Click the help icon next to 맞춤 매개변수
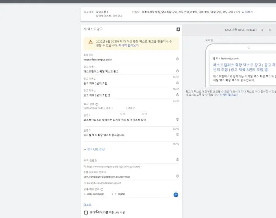Screen dimensions: 276x218 pyautogui.click(x=102, y=189)
